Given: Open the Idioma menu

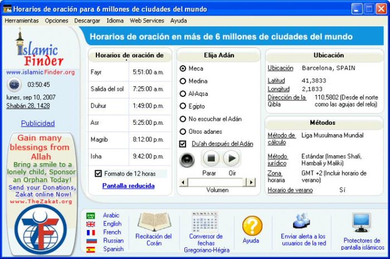Looking at the screenshot, I should [x=116, y=21].
